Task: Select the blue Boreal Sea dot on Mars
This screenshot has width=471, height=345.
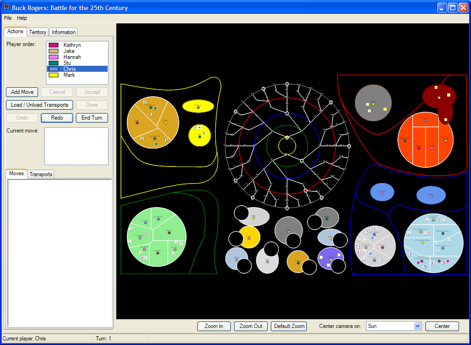Action: [x=425, y=121]
